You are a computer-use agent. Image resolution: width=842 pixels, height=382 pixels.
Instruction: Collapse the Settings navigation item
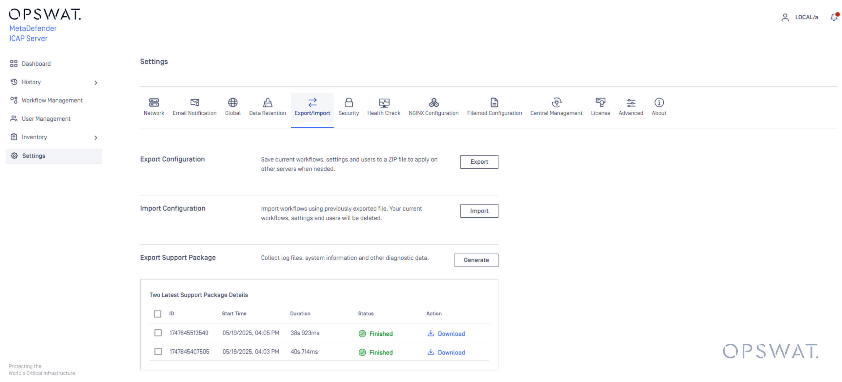tap(34, 156)
